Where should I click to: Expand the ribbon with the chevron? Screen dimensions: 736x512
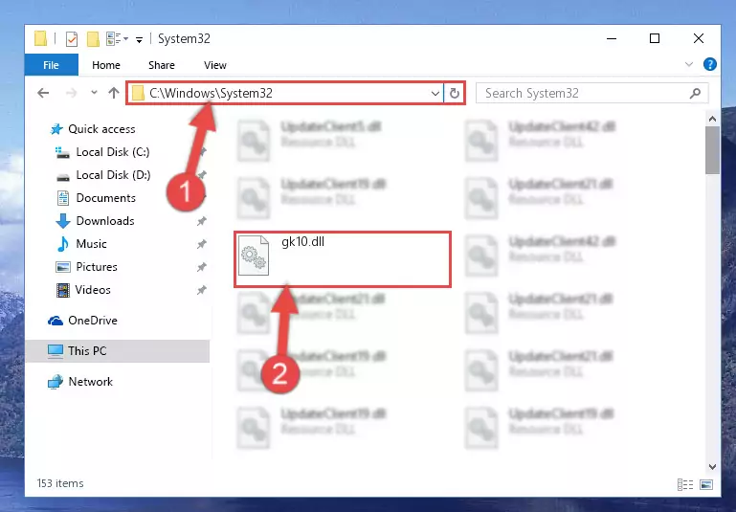[689, 64]
